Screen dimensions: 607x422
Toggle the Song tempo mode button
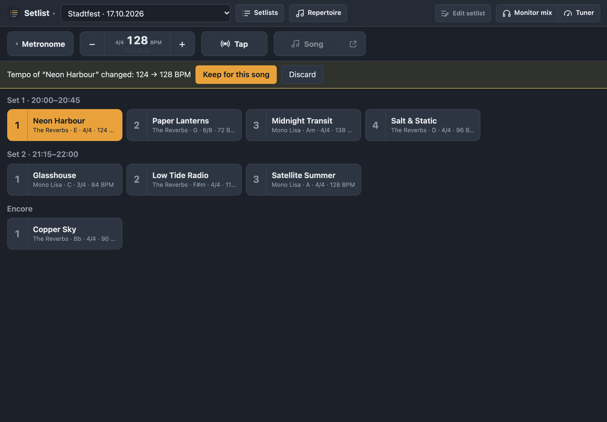point(307,44)
